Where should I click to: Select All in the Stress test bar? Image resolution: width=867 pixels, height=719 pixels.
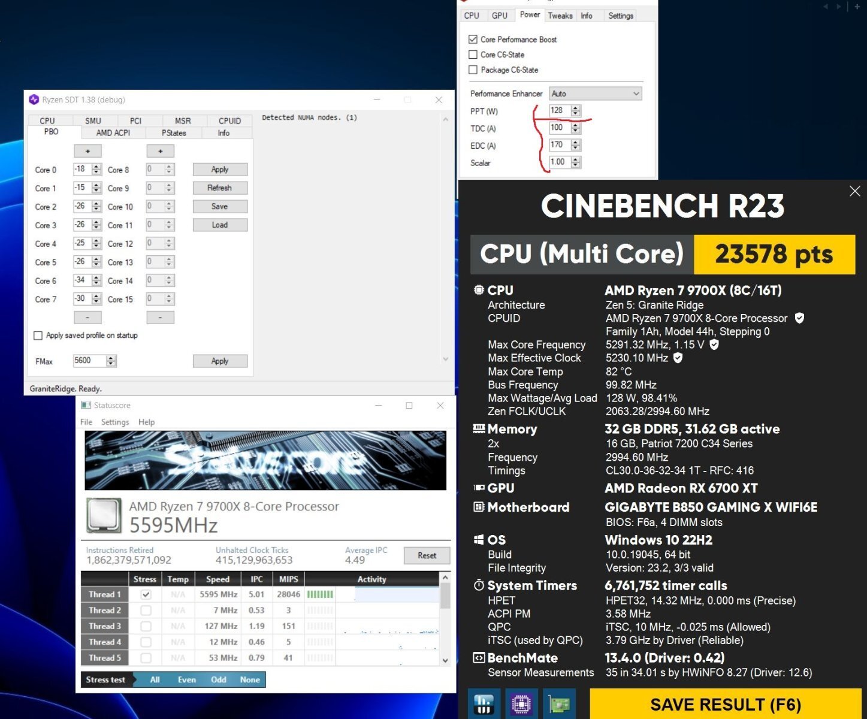[x=155, y=679]
